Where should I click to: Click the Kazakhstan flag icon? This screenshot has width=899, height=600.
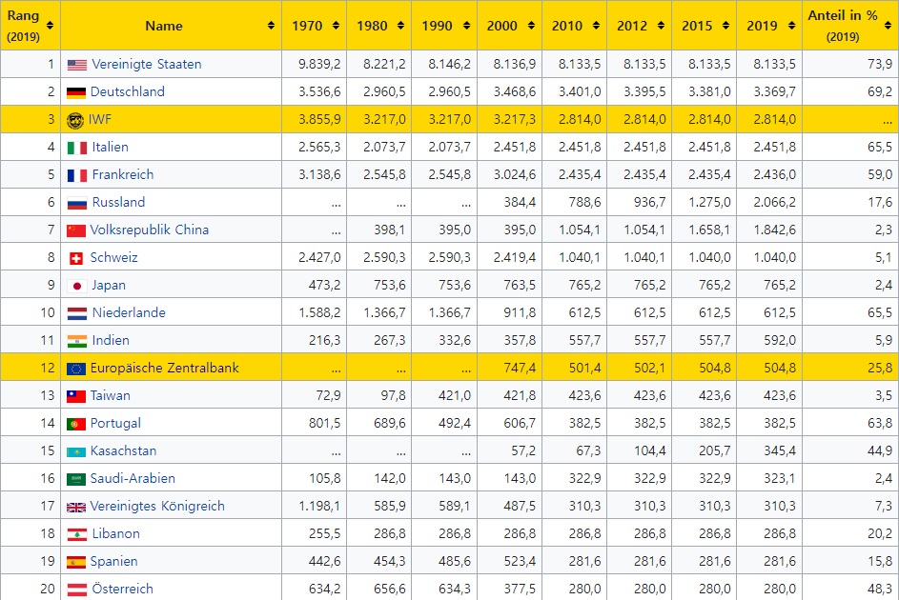(76, 451)
